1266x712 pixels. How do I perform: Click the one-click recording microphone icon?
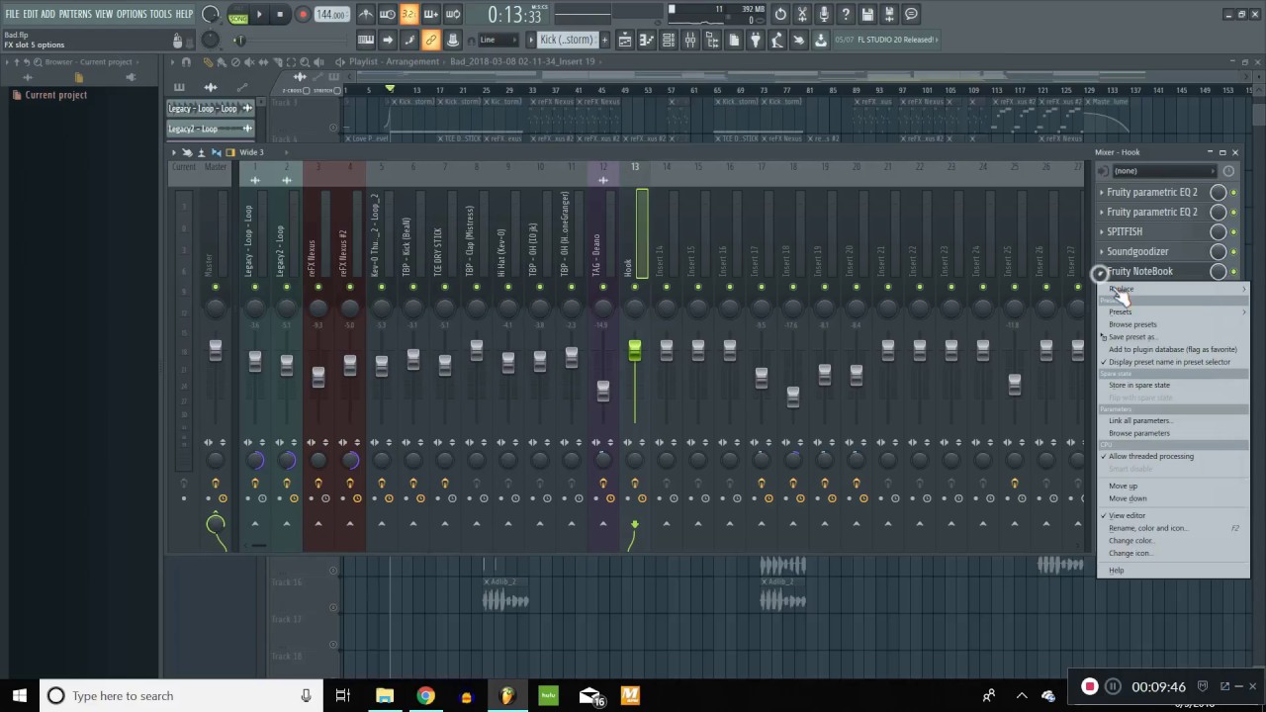click(x=824, y=14)
